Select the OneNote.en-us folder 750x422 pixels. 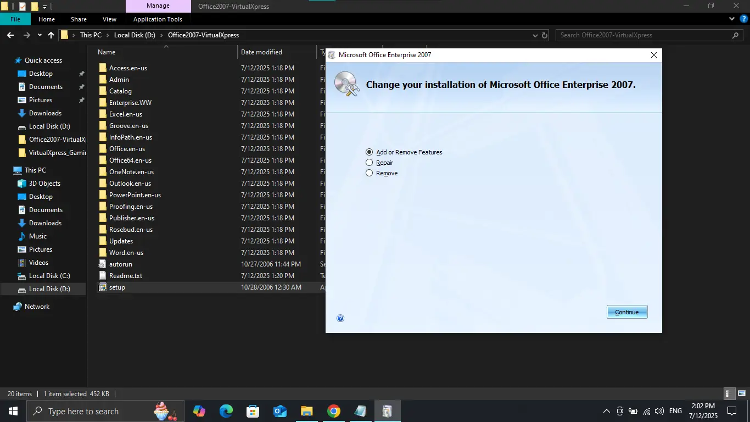[131, 172]
